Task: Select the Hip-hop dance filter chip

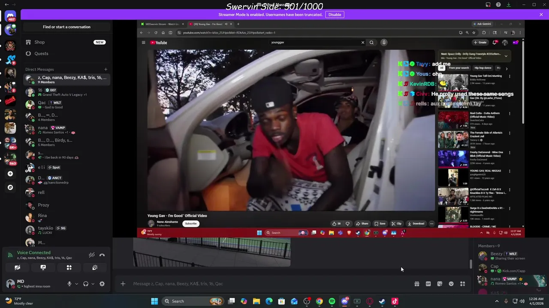Action: point(483,68)
